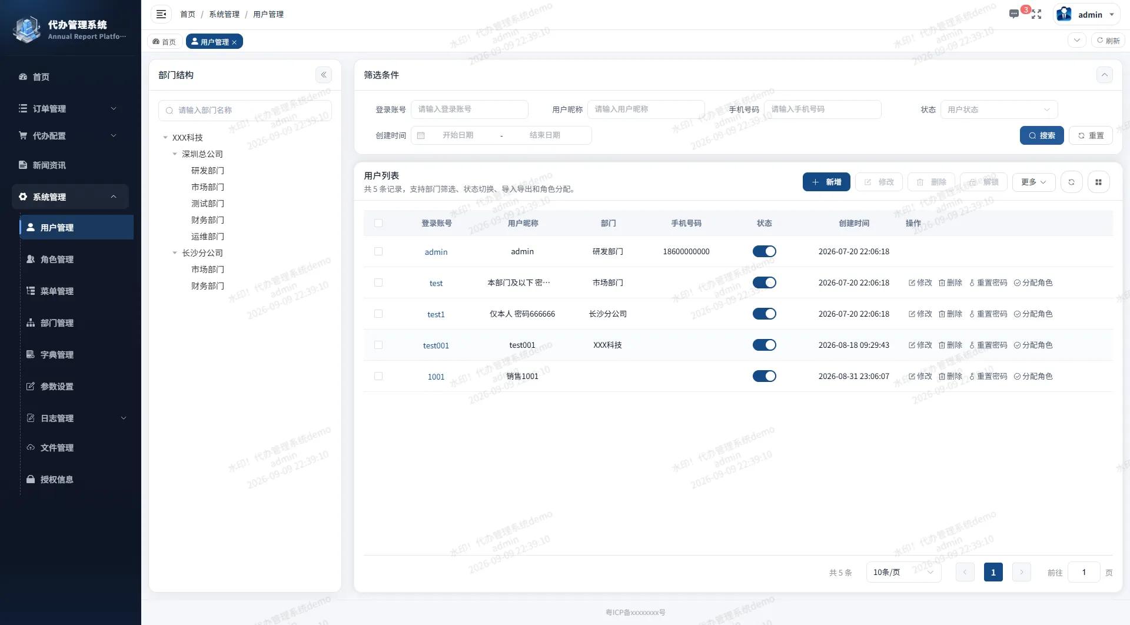Enter fullscreen mode with the expand icon
This screenshot has width=1130, height=625.
[1036, 14]
